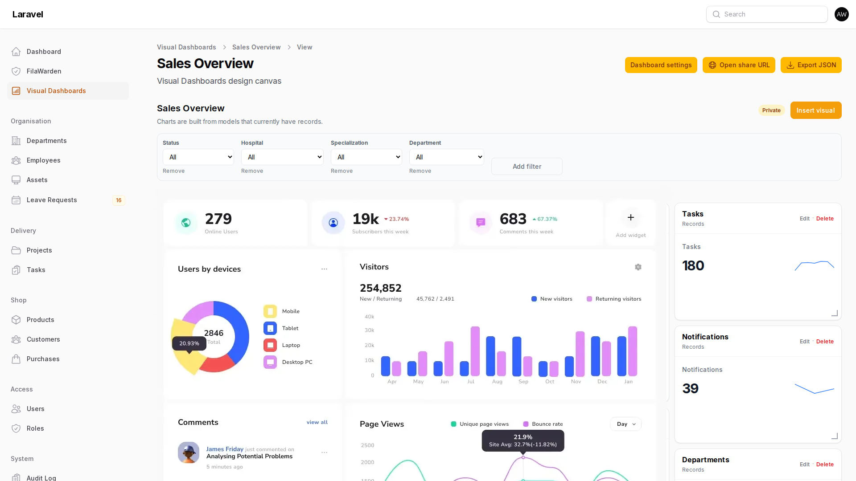Open the Specialization filter dropdown
Viewport: 856px width, 481px height.
(x=366, y=157)
